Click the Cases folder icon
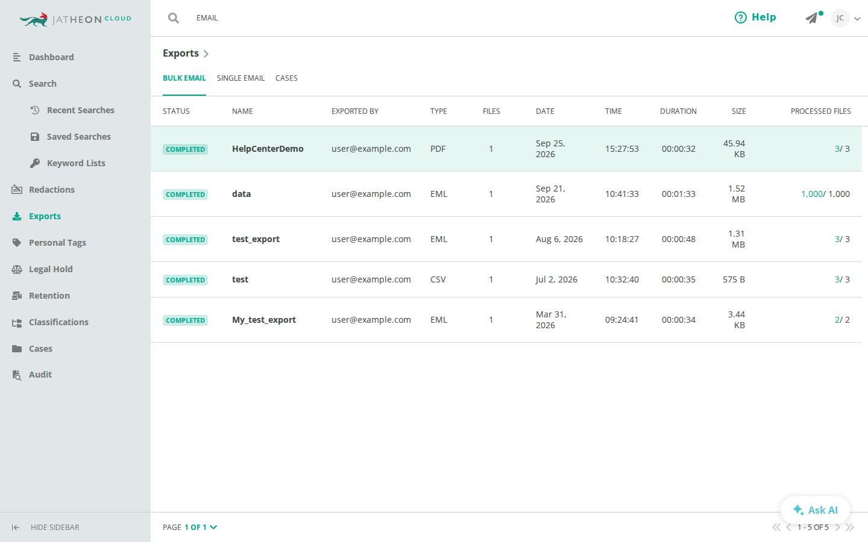The width and height of the screenshot is (868, 542). 17,349
